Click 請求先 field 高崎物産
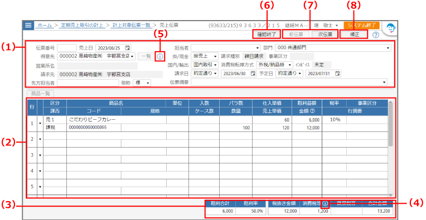 pos(110,74)
